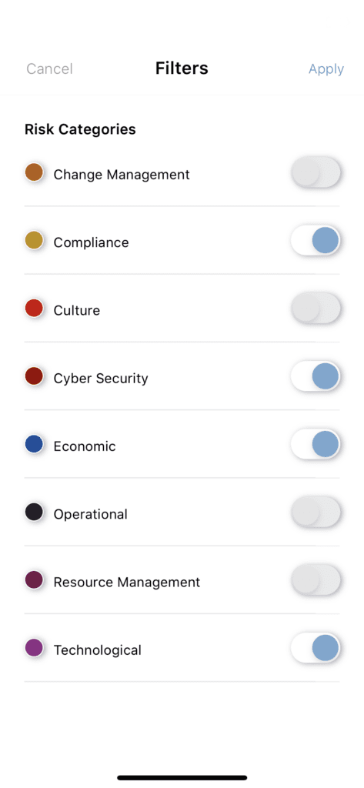The width and height of the screenshot is (364, 788).
Task: Disable the Compliance toggle
Action: pos(316,240)
